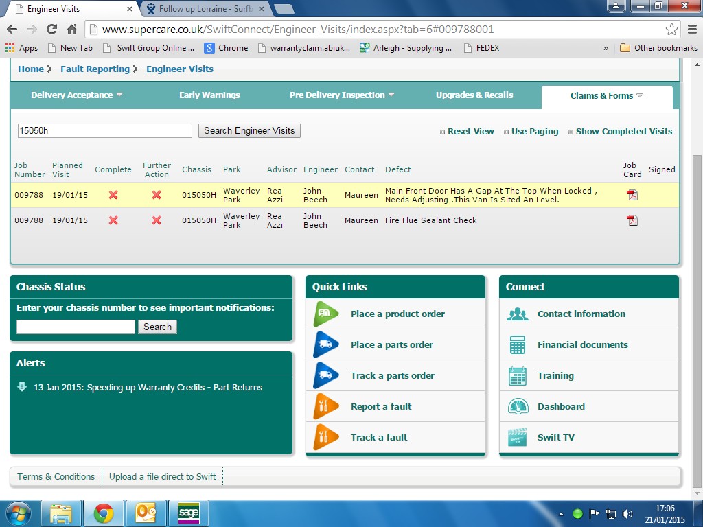The width and height of the screenshot is (703, 527).
Task: Open Upload a file direct to Swift
Action: tap(162, 476)
